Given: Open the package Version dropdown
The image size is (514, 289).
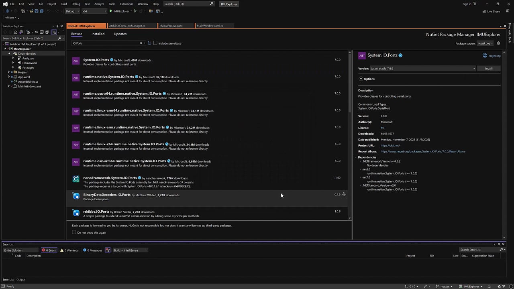Looking at the screenshot, I should pos(422,69).
